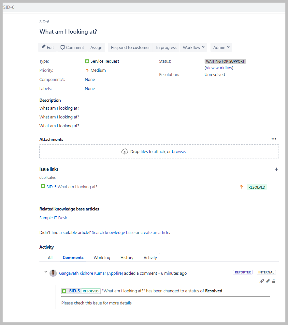Collapse the comment by Gangavath Kishore Kumar
The height and width of the screenshot is (325, 288).
click(x=46, y=272)
